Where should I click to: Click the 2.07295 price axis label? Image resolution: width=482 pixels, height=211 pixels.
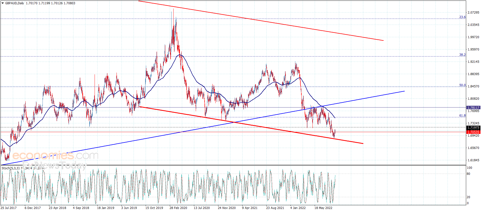[x=473, y=12]
